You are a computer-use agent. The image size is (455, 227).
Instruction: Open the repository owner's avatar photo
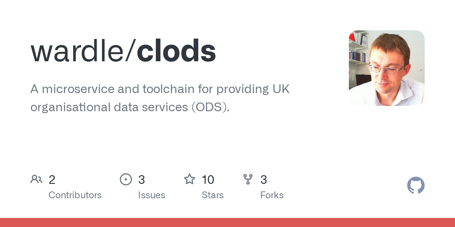pos(386,68)
